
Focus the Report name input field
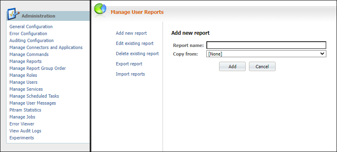pyautogui.click(x=266, y=45)
